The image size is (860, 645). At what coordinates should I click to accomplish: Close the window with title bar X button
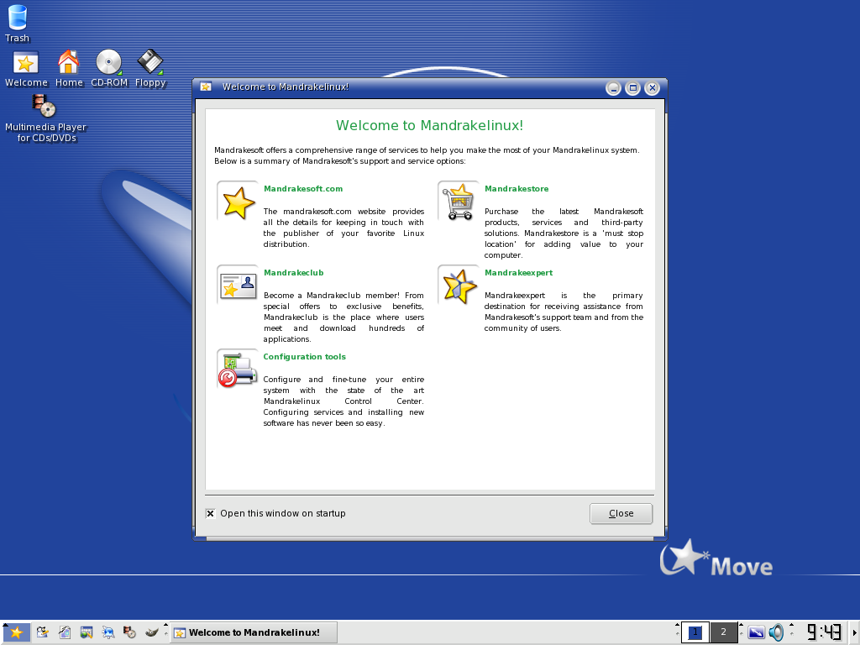[x=652, y=87]
